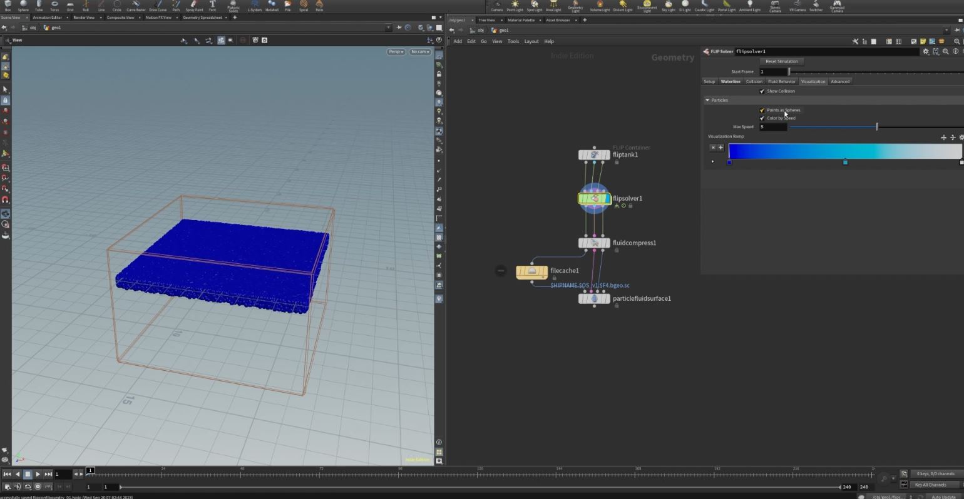Select the flipsolver1 node in the network
Image resolution: width=964 pixels, height=499 pixels.
click(593, 198)
